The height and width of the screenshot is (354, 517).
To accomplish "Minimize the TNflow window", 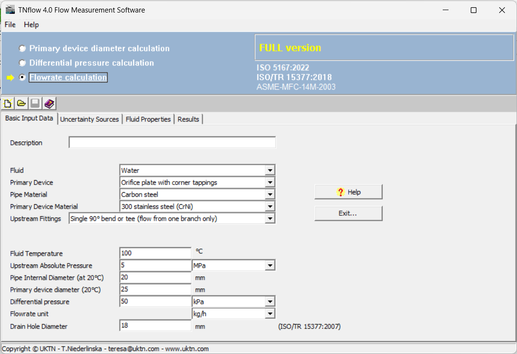I will coord(446,10).
